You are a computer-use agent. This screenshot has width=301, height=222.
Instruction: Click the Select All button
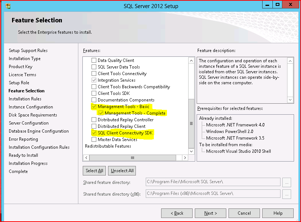94,171
